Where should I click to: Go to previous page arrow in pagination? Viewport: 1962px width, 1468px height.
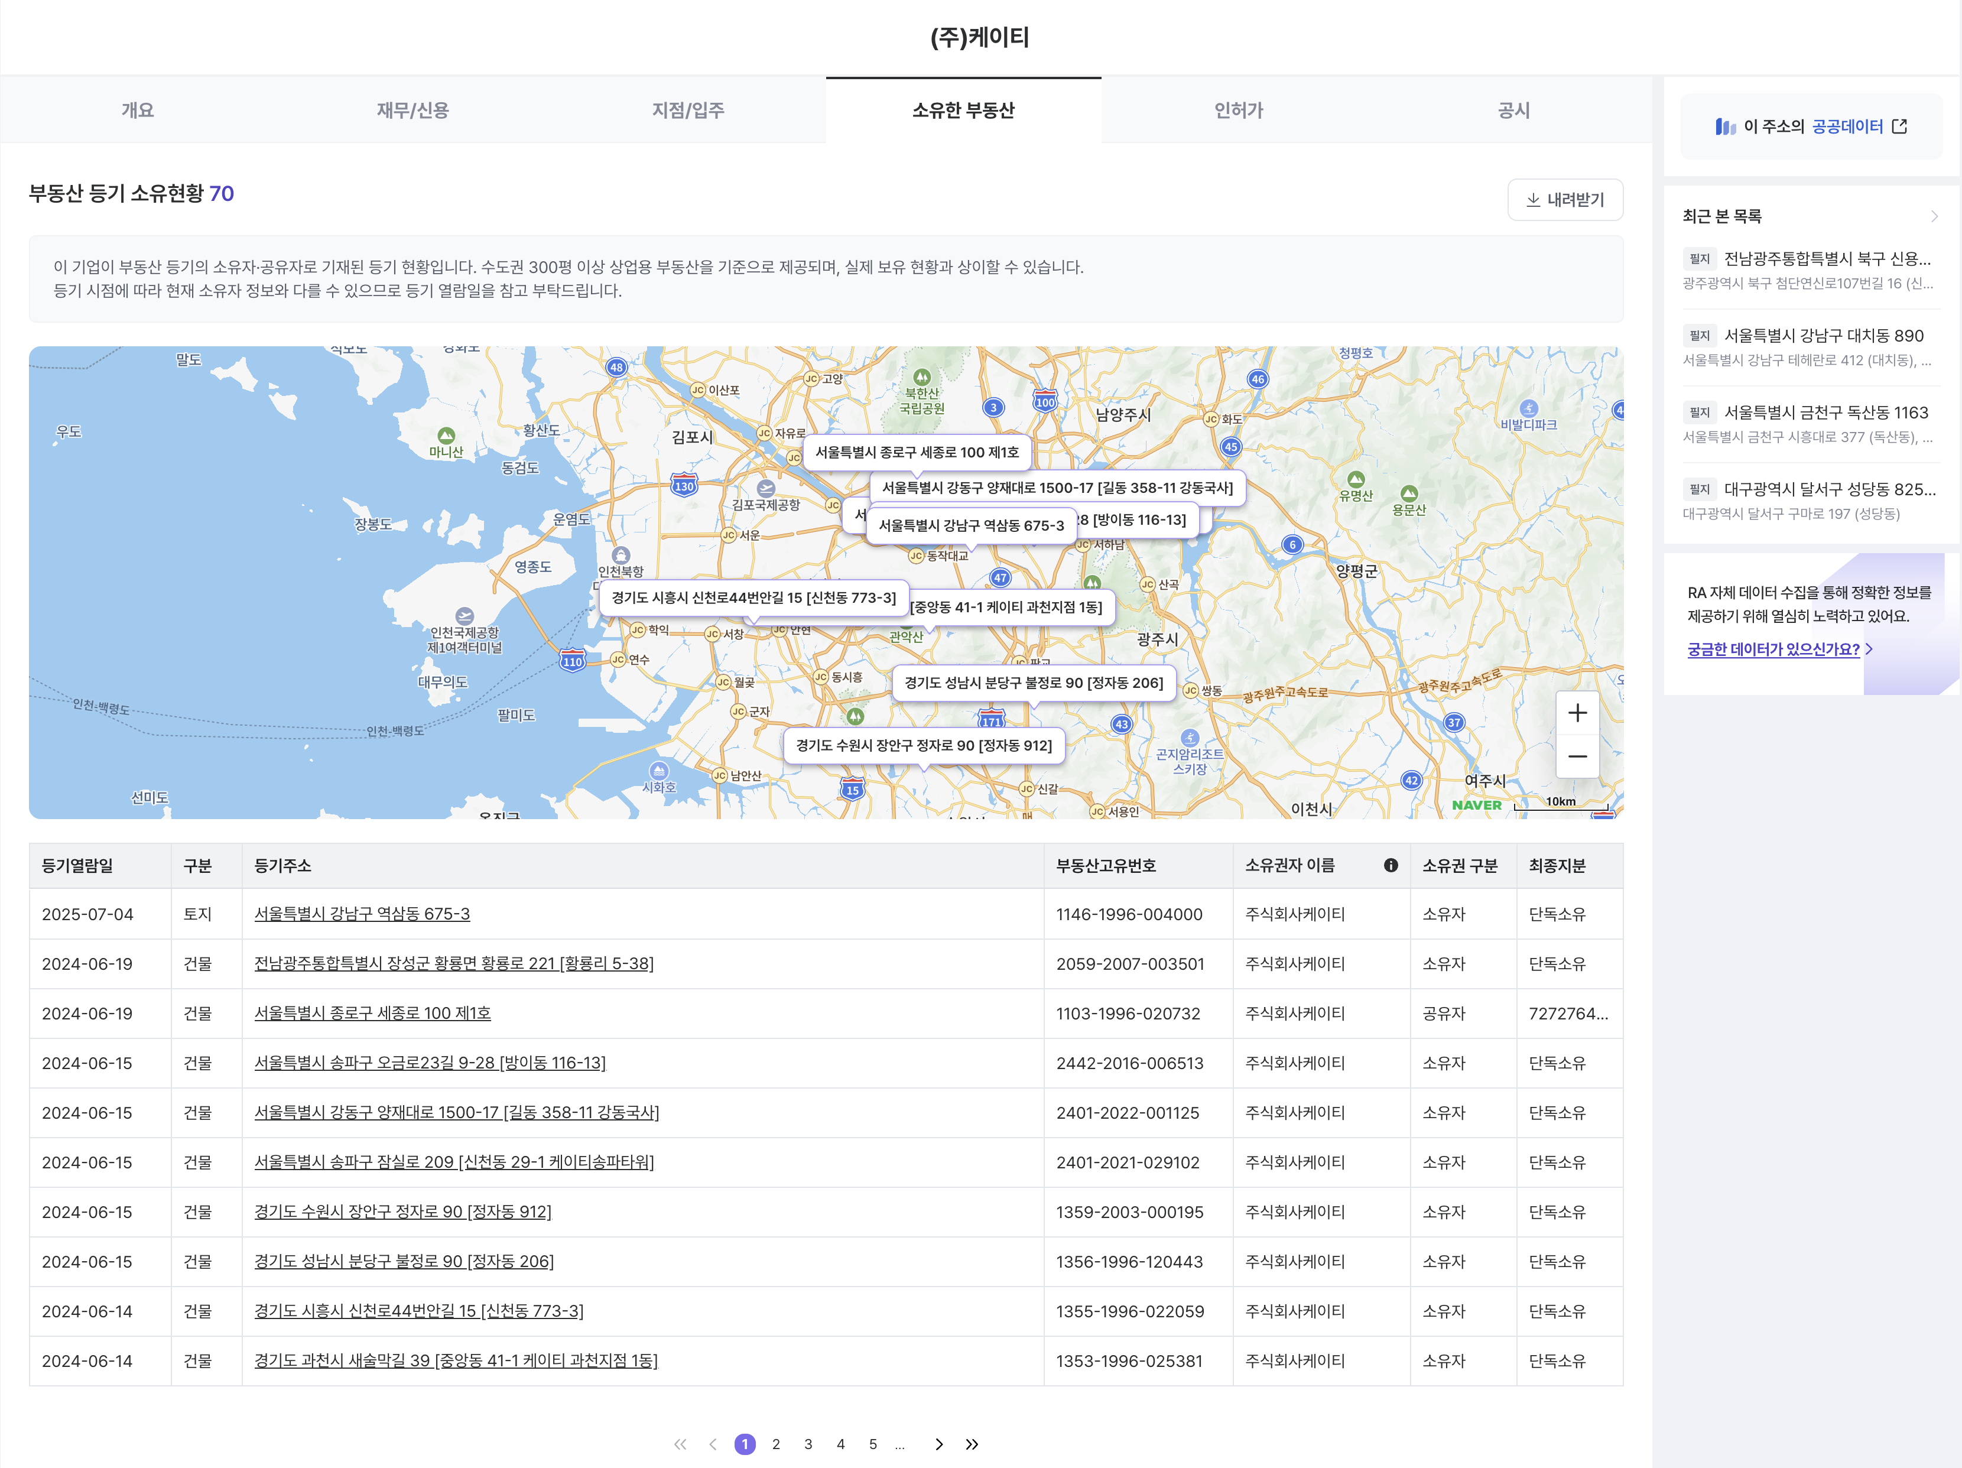pyautogui.click(x=713, y=1444)
